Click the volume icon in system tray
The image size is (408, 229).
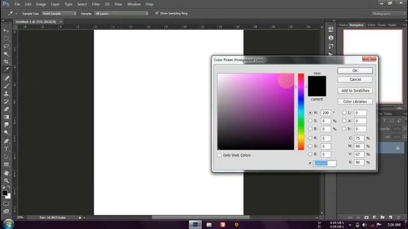pyautogui.click(x=365, y=225)
